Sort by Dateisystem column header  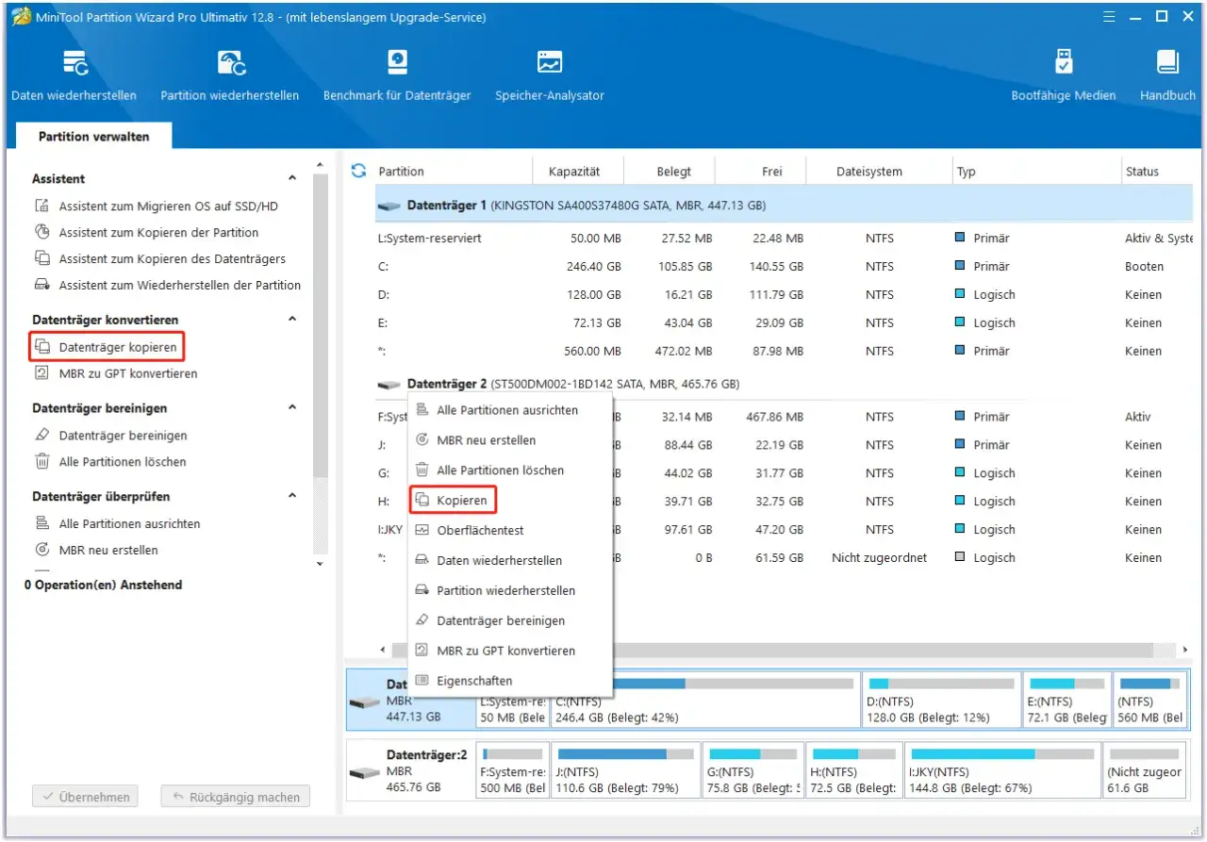click(868, 172)
